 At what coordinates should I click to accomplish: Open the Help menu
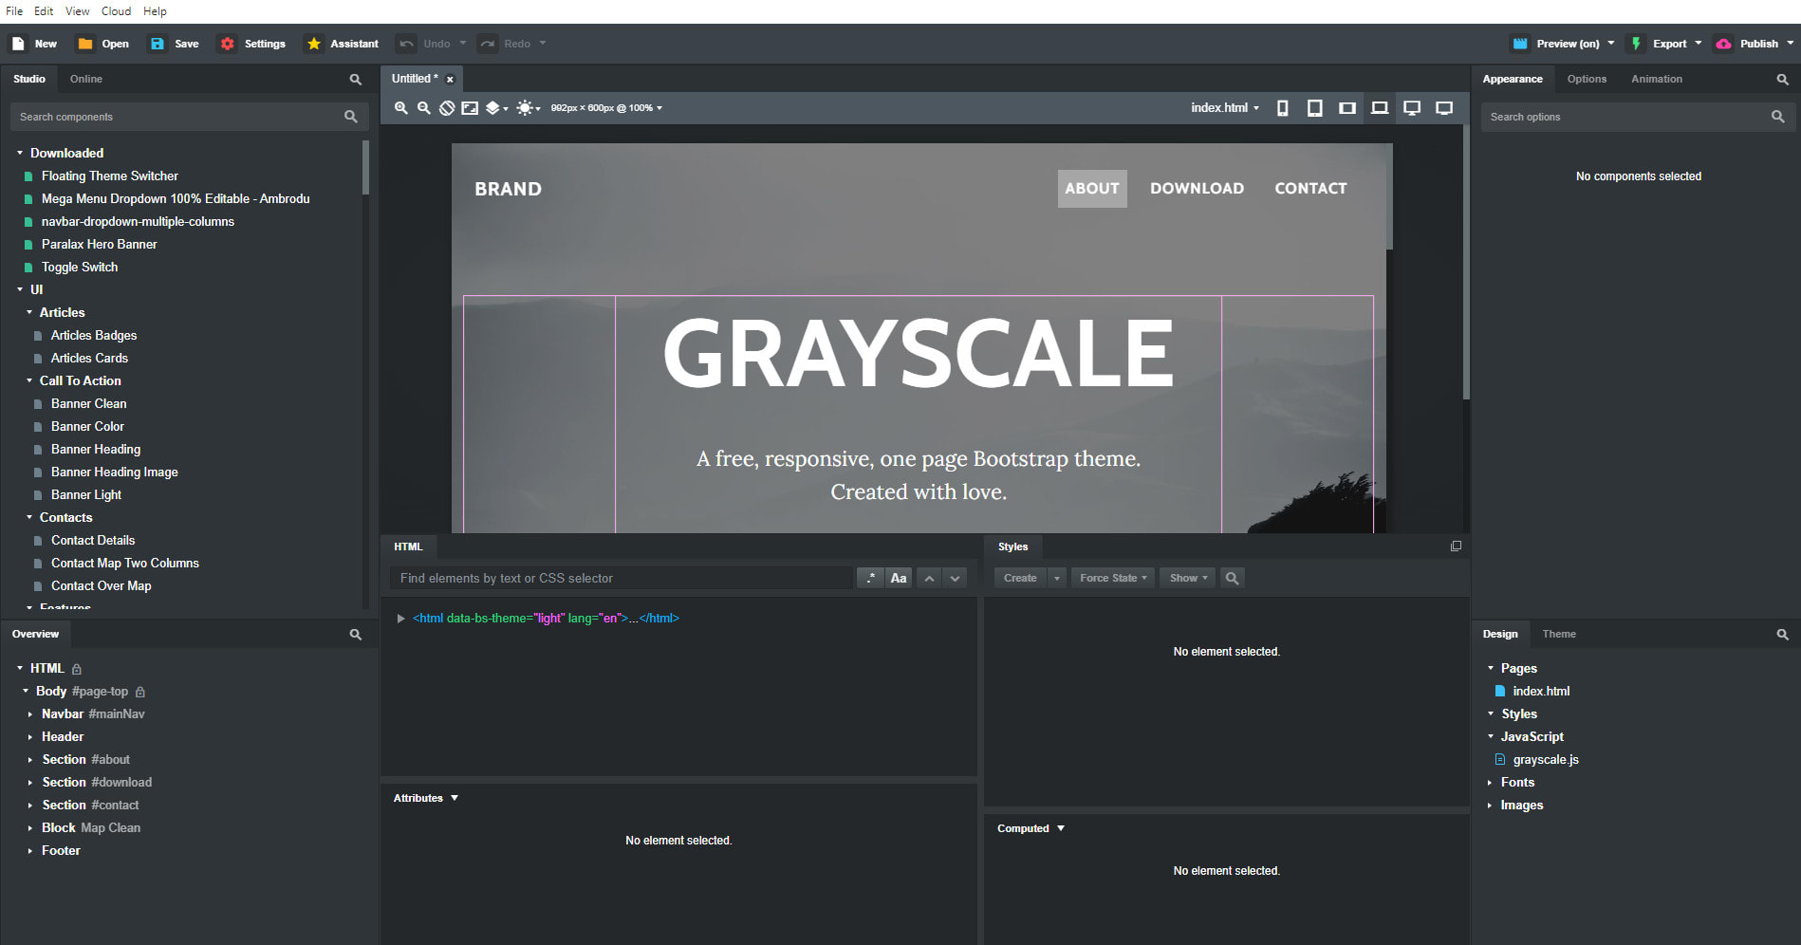(155, 11)
